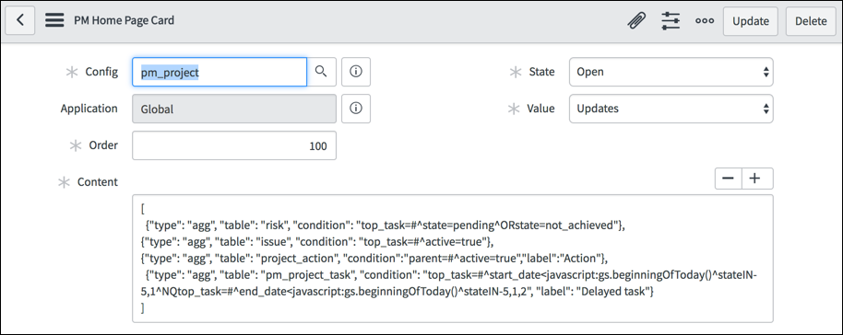The height and width of the screenshot is (335, 843).
Task: Click inside the Content JSON text area
Action: (x=453, y=259)
